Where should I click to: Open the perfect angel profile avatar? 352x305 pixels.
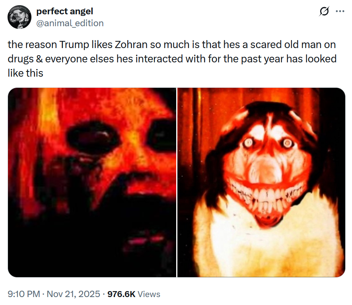pyautogui.click(x=19, y=17)
